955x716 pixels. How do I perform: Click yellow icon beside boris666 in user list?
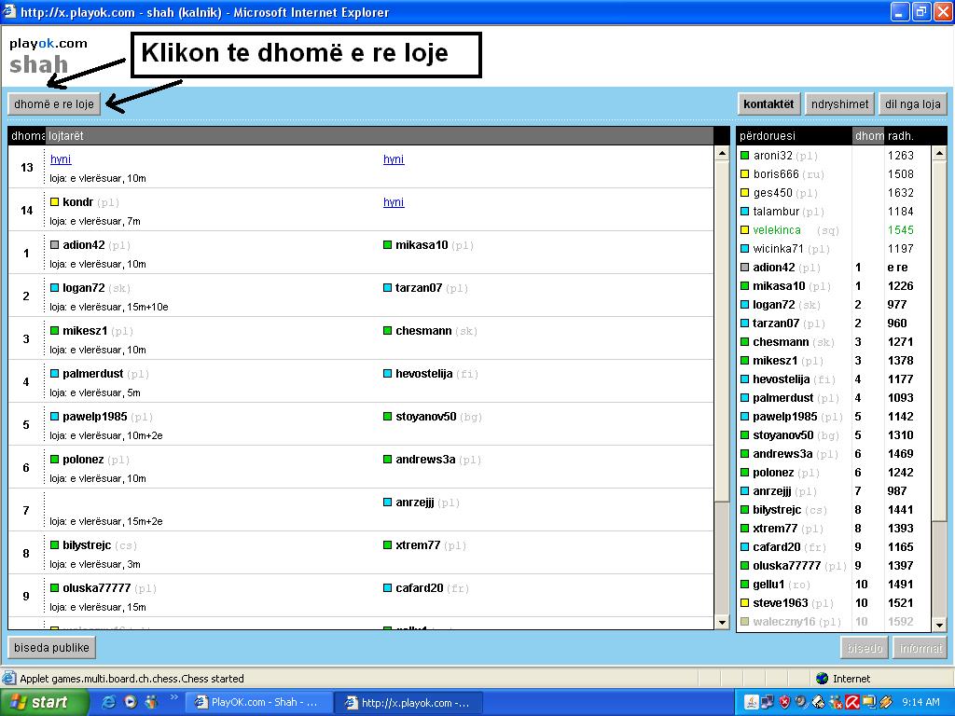click(744, 174)
